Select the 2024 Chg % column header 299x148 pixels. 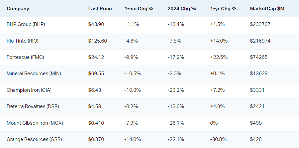coord(181,8)
